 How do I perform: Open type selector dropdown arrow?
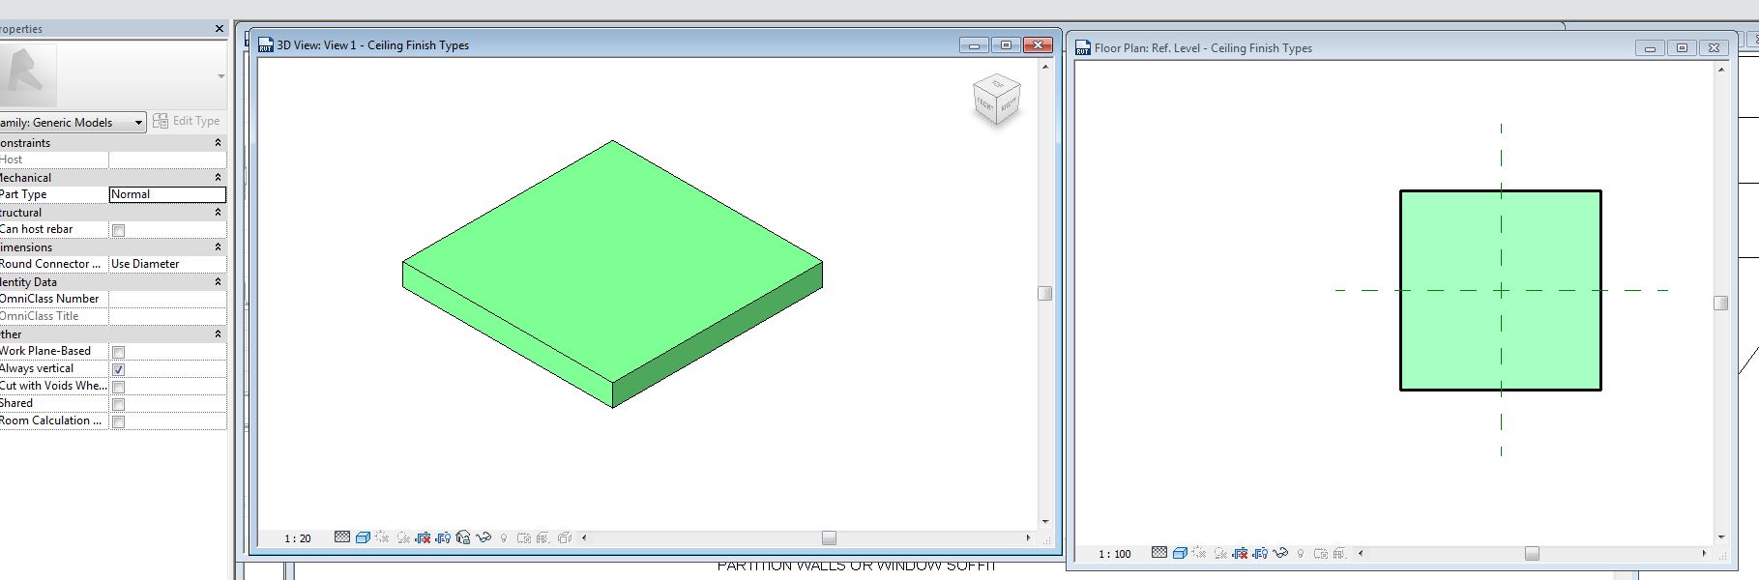click(220, 75)
